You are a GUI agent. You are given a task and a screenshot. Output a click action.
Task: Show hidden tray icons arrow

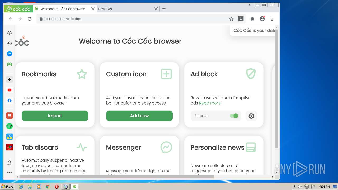pyautogui.click(x=294, y=187)
